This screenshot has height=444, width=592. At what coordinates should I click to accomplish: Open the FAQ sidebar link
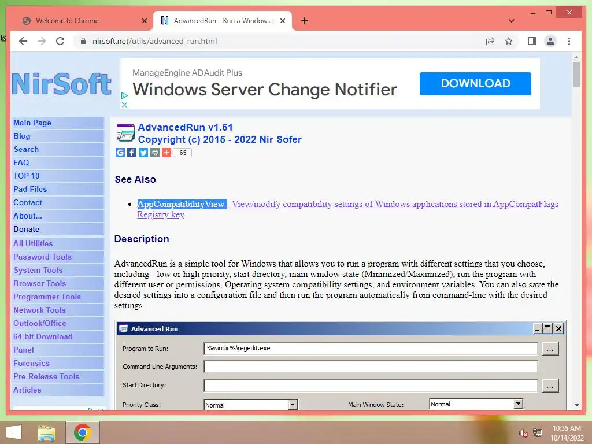click(21, 162)
